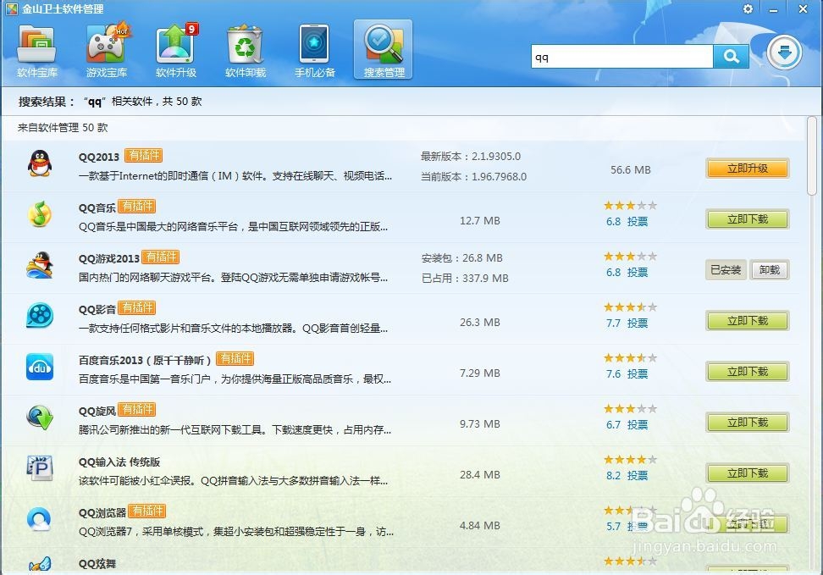The width and height of the screenshot is (823, 575).
Task: Download QQ音乐 via 立即下载 button
Action: click(747, 219)
